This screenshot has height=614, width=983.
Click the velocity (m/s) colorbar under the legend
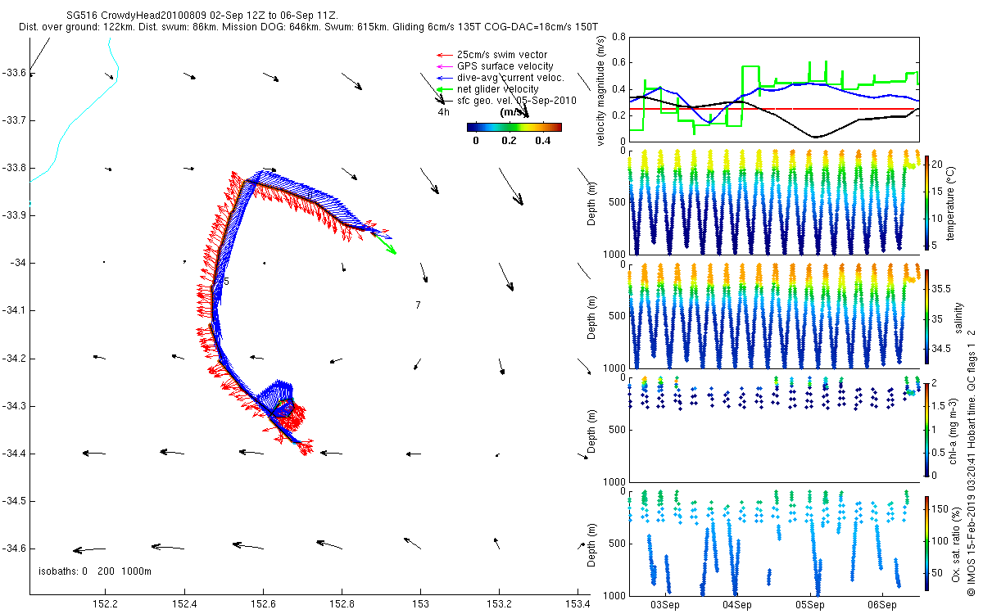514,127
